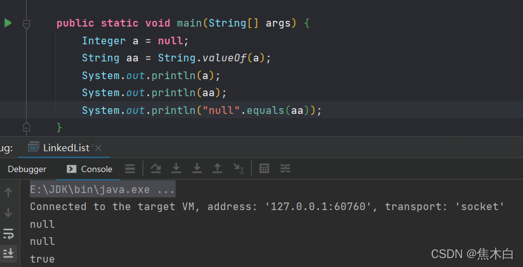Select the Console tab
This screenshot has height=267, width=523.
coord(89,169)
